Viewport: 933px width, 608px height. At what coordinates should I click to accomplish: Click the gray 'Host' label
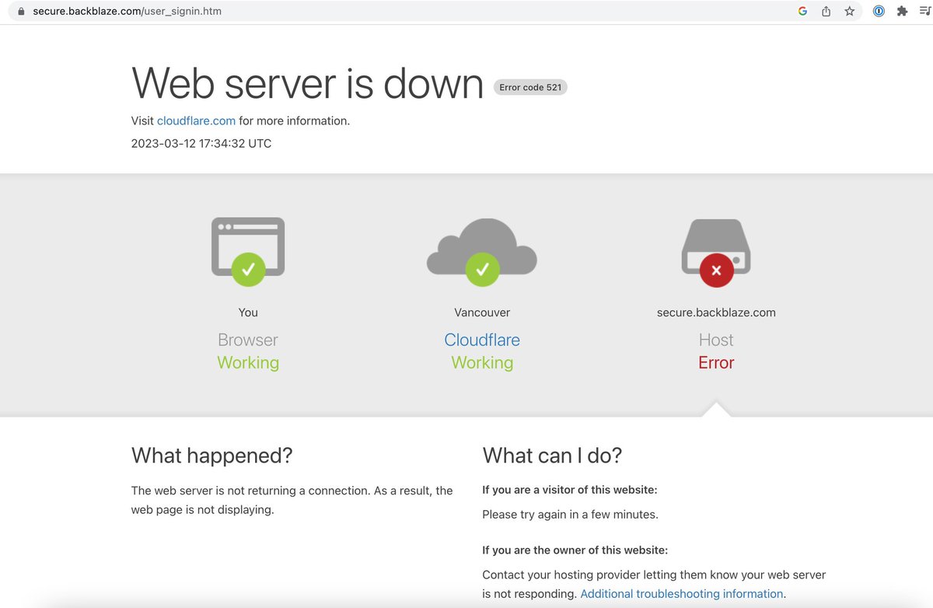click(x=716, y=340)
